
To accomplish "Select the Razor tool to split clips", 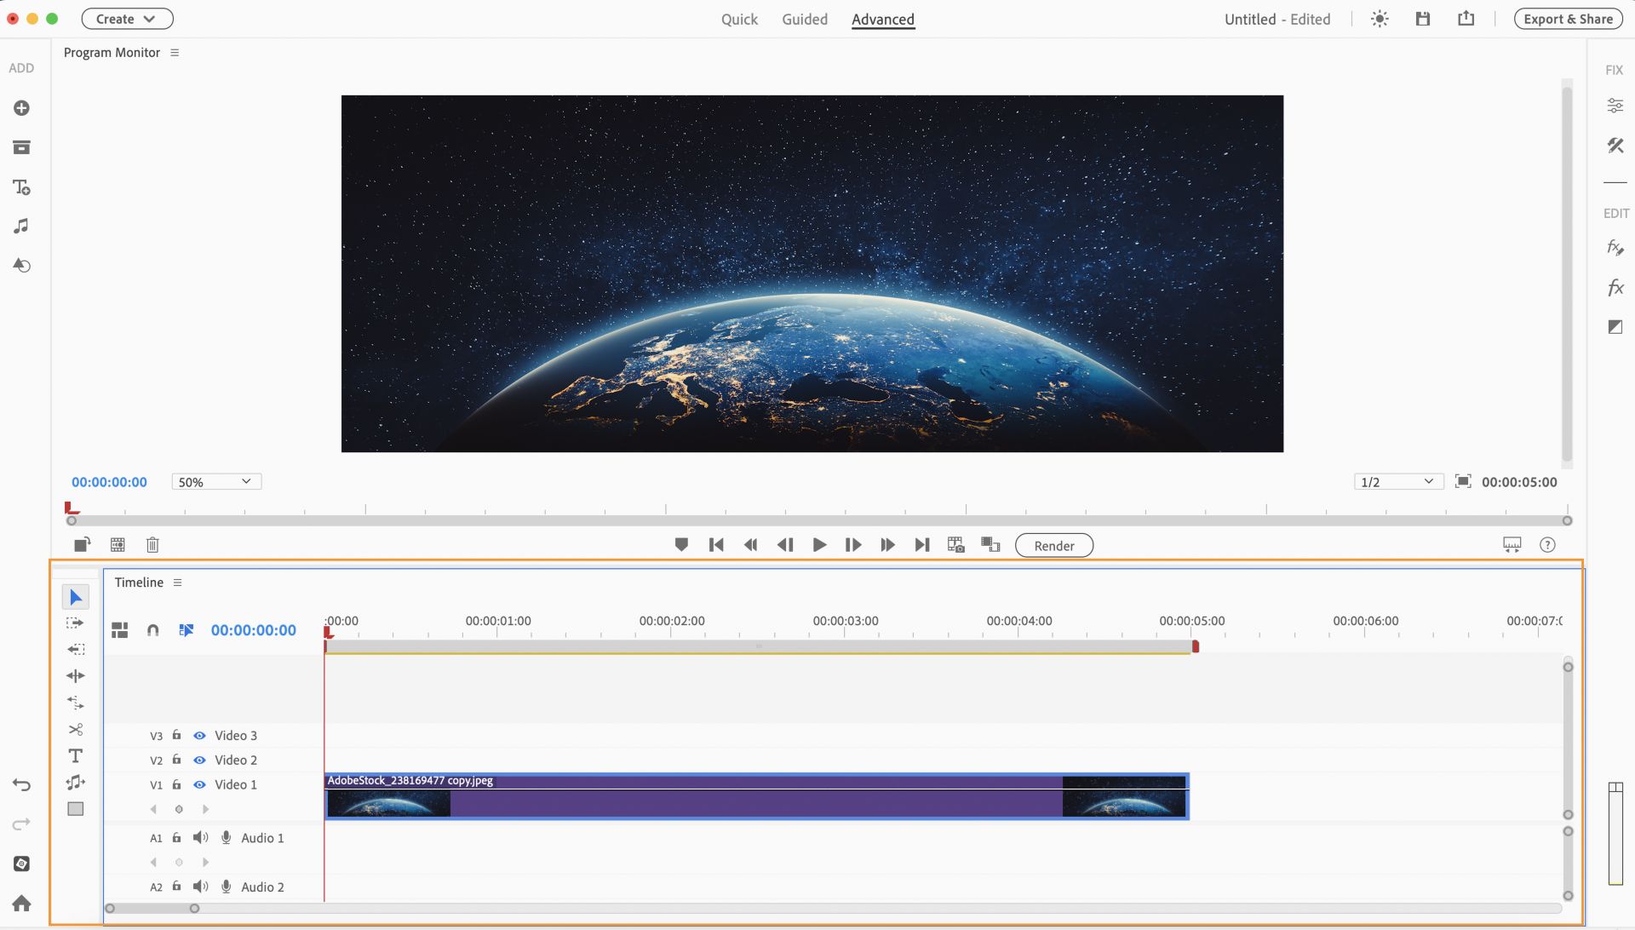I will 75,729.
